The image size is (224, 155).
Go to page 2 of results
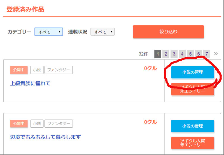[x=166, y=54]
